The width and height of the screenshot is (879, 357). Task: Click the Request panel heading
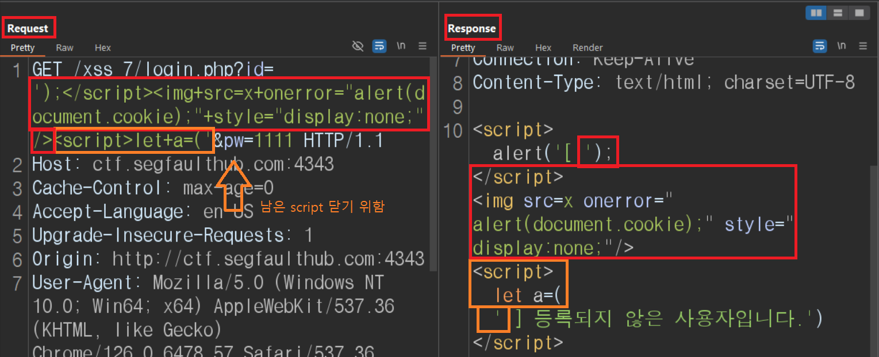[x=28, y=28]
